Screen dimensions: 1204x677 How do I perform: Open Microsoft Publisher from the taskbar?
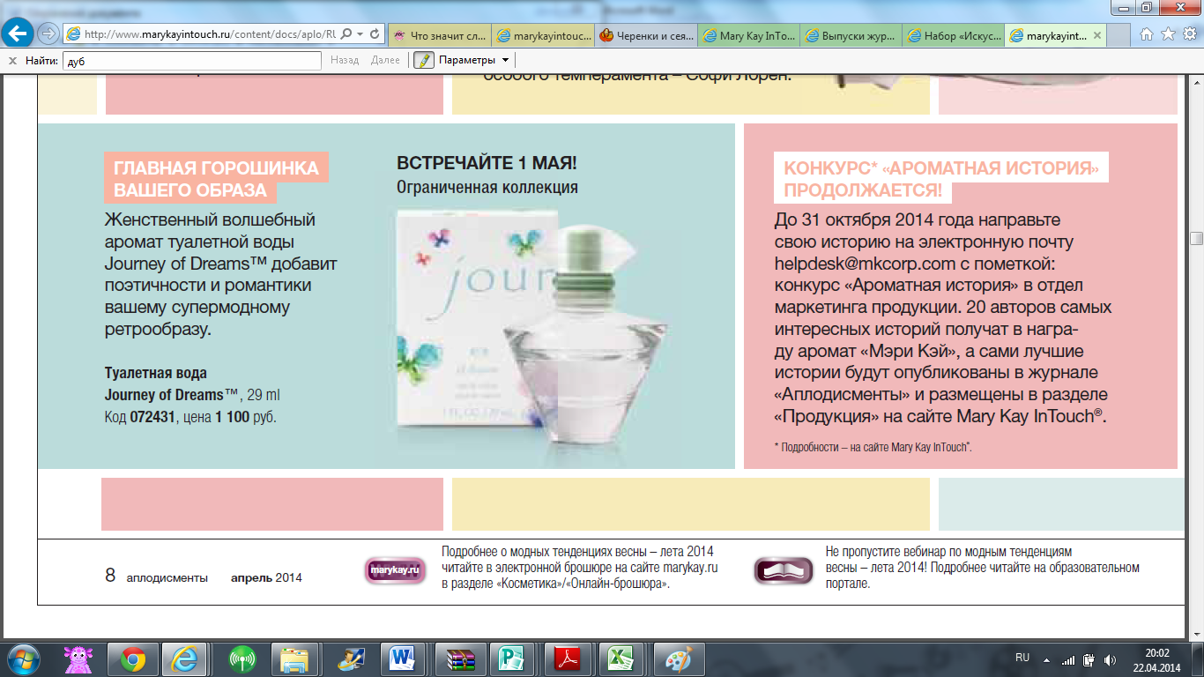pos(512,658)
